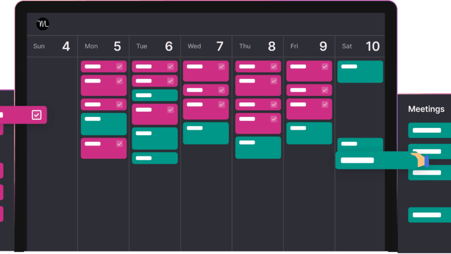The width and height of the screenshot is (451, 254).
Task: Open Monday's teal meeting block
Action: (104, 124)
